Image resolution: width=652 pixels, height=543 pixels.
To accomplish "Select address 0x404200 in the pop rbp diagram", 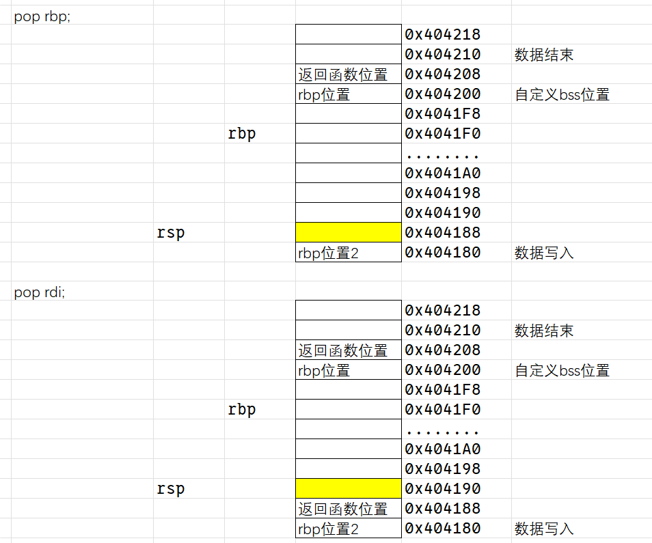I will pos(442,94).
